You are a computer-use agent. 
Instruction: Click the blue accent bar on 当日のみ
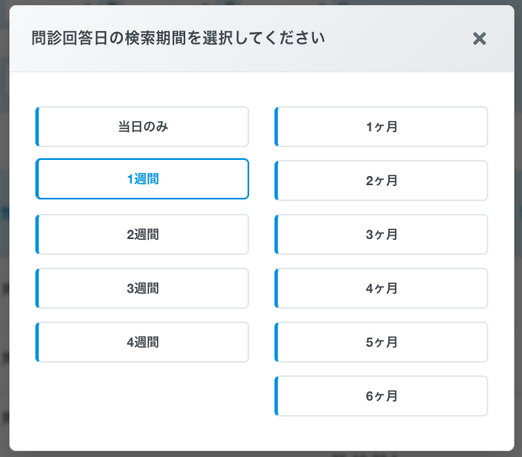coord(37,127)
